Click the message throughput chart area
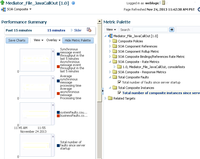 [x=36, y=60]
